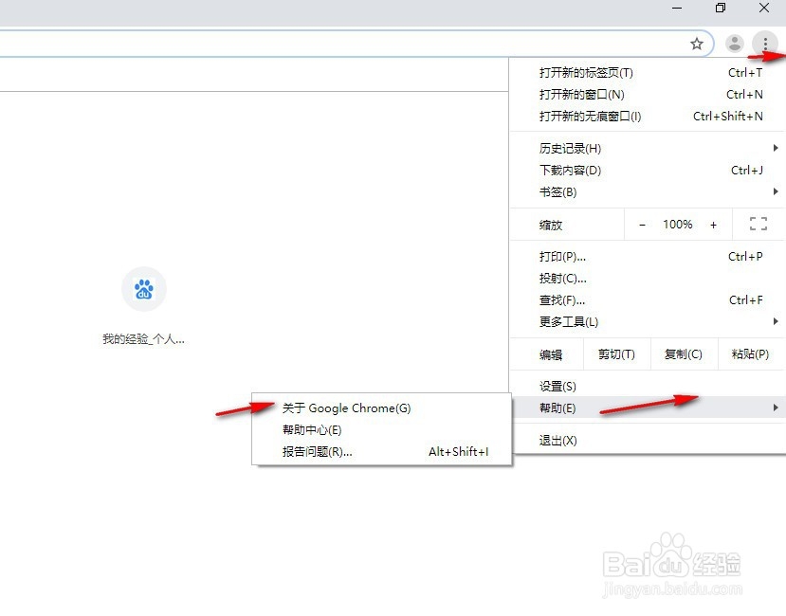786x616 pixels.
Task: Select 打开新的无痕窗口(I) menu item
Action: point(647,117)
